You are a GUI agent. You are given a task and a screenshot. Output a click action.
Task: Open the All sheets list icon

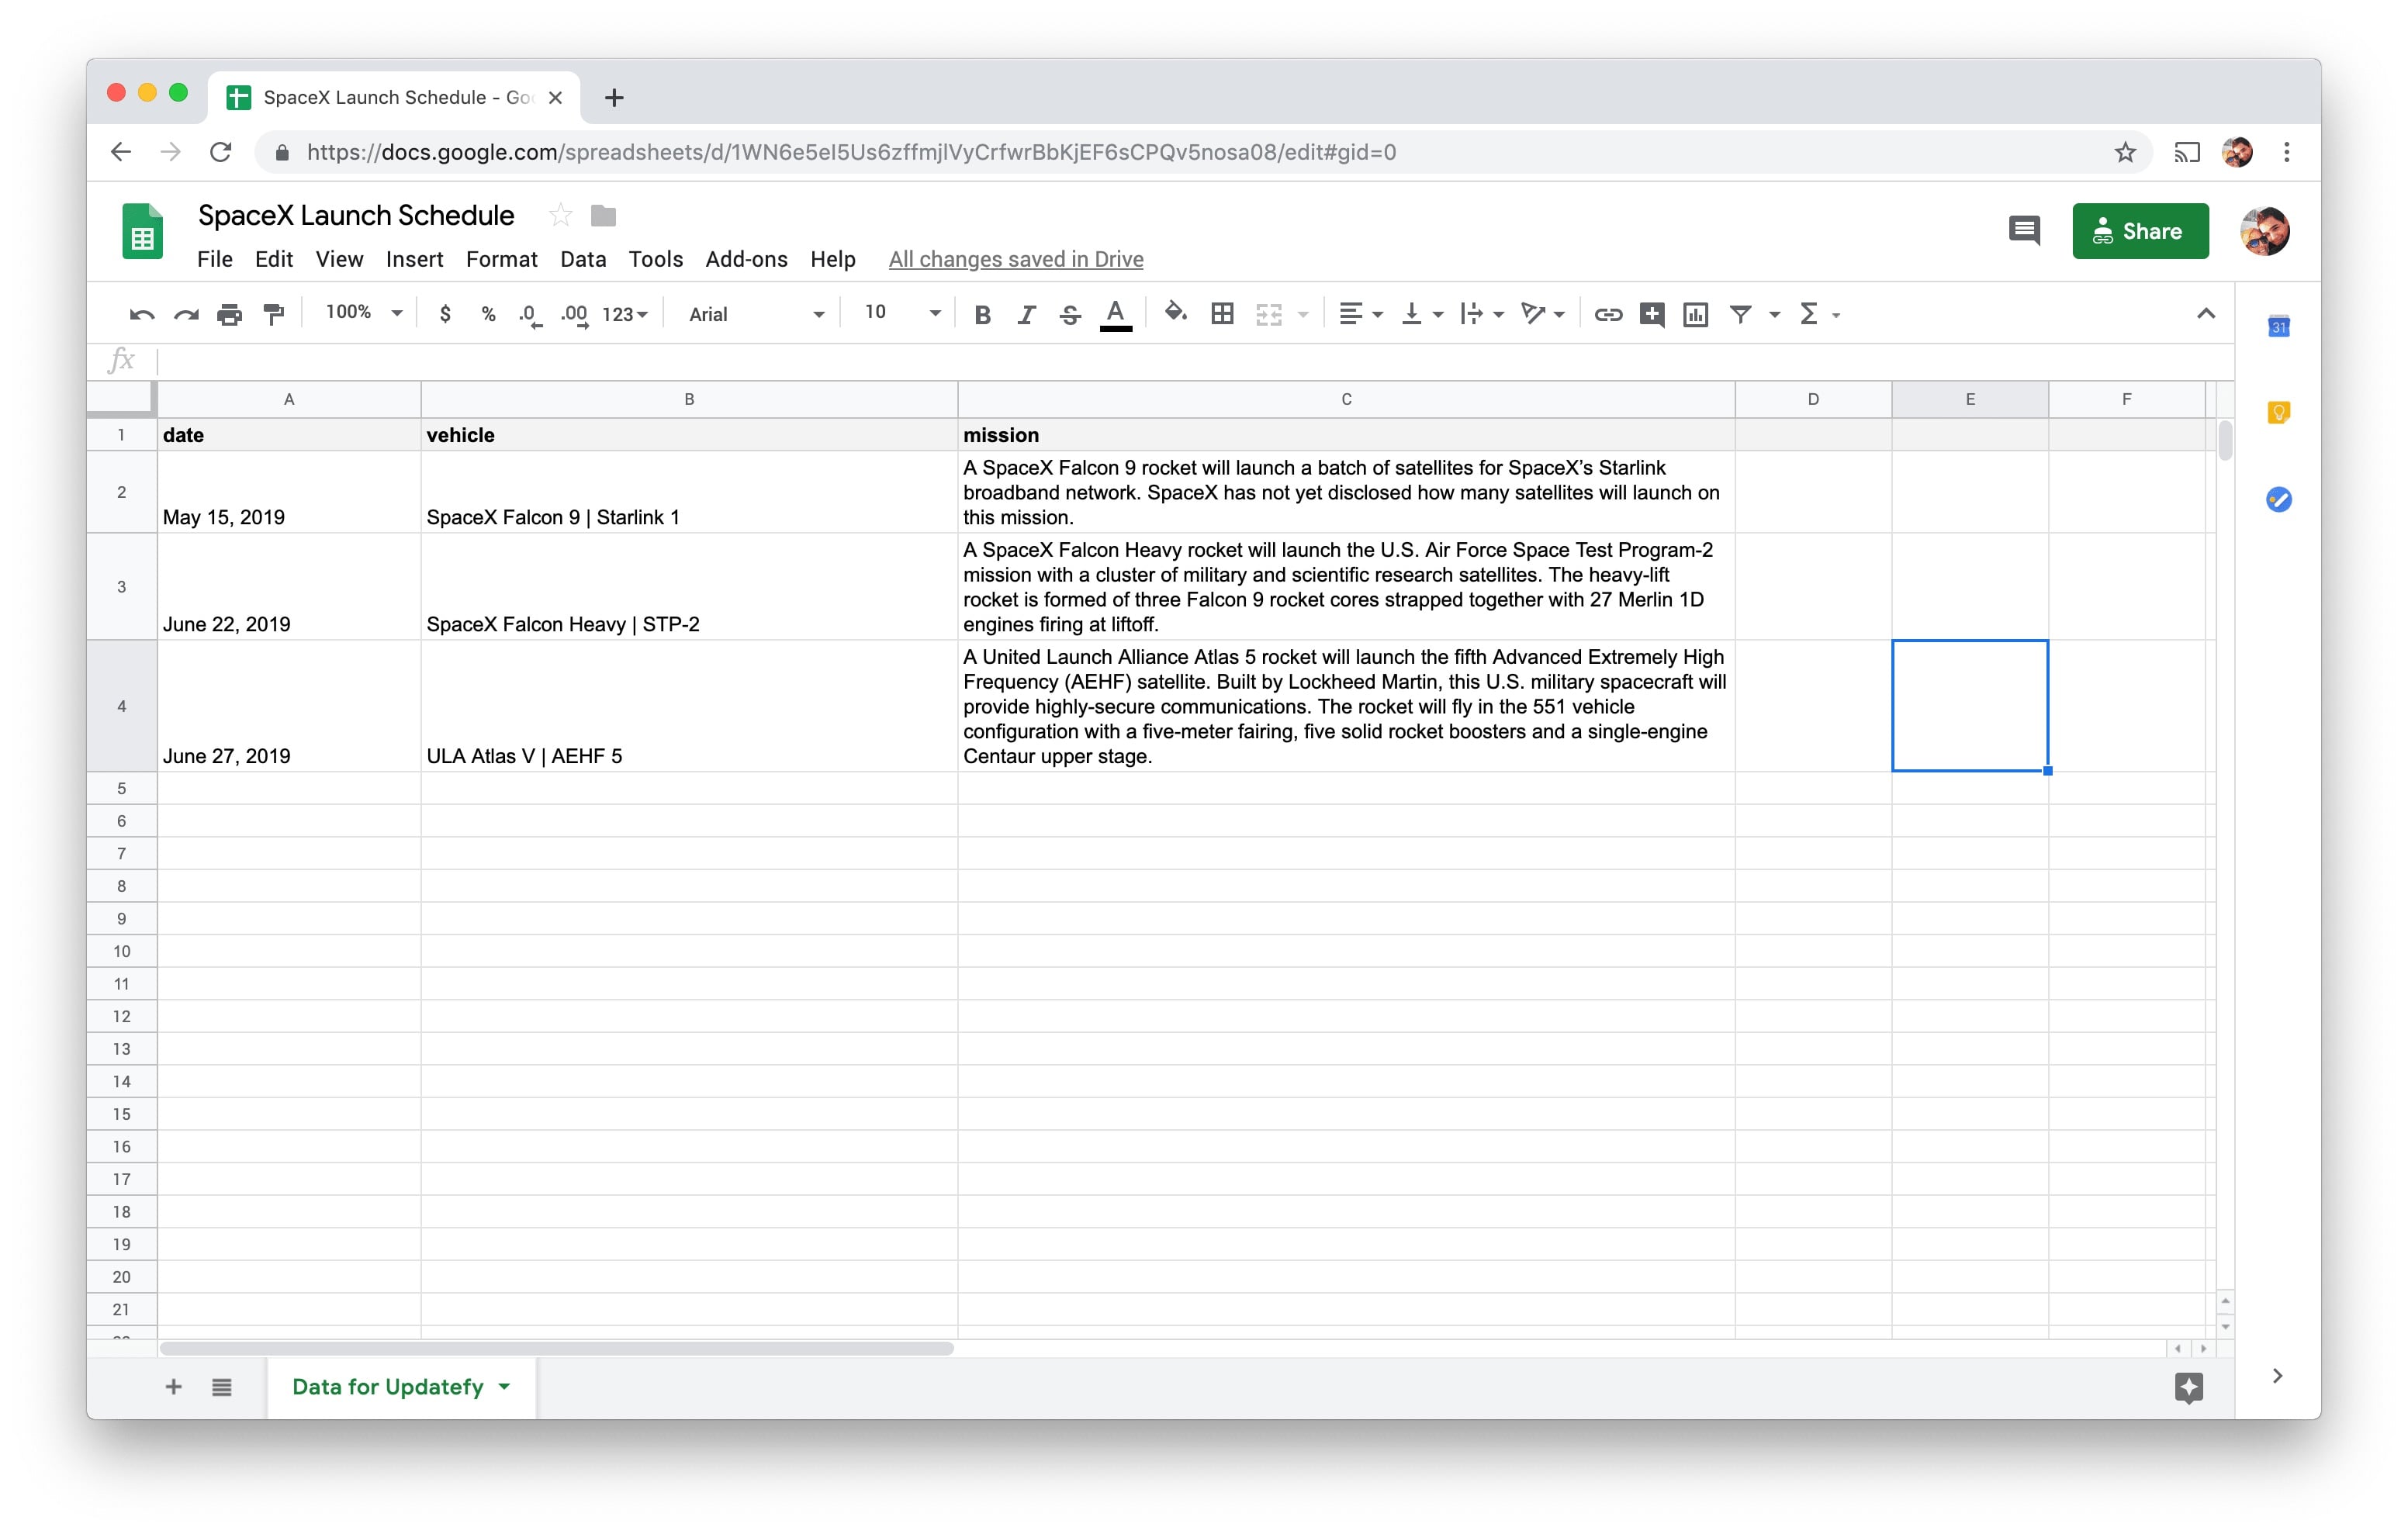tap(222, 1387)
